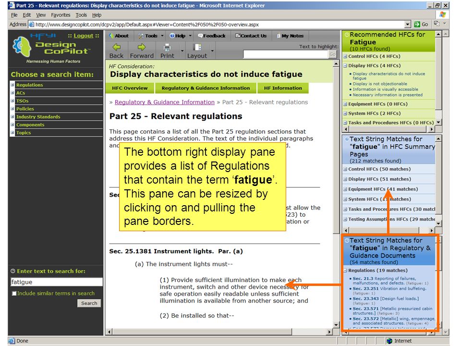This screenshot has width=461, height=346.
Task: Click the Forward arrow icon
Action: tap(142, 47)
